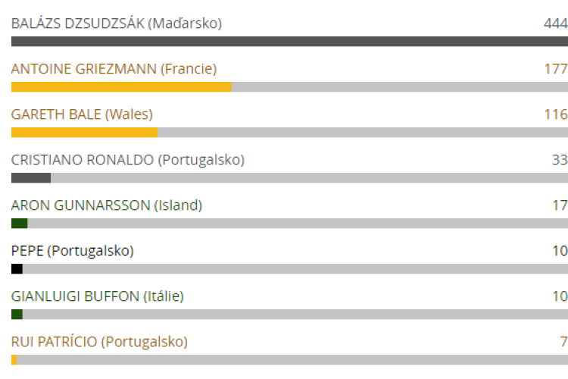Image resolution: width=568 pixels, height=379 pixels.
Task: Click the 444 vote count
Action: pos(556,23)
